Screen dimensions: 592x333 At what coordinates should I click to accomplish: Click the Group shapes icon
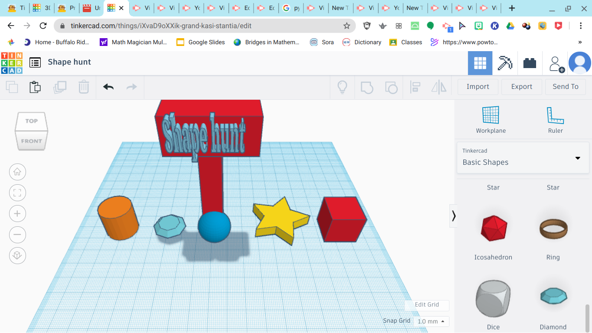click(x=367, y=87)
